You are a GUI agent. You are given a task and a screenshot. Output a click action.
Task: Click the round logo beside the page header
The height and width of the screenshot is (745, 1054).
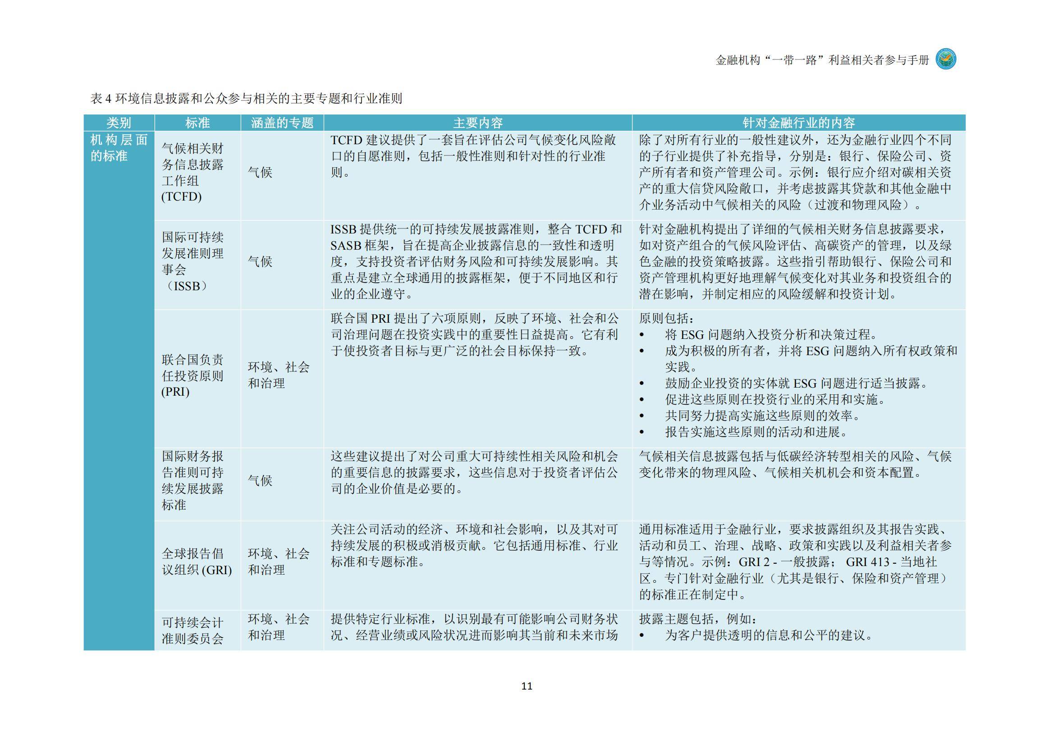coord(946,59)
